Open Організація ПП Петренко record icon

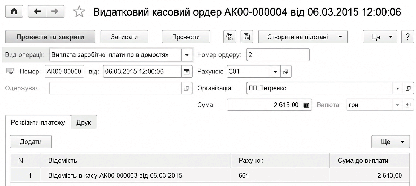(408, 88)
